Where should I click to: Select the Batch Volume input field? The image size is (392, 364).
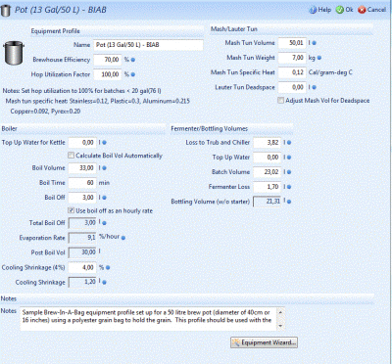click(x=267, y=172)
